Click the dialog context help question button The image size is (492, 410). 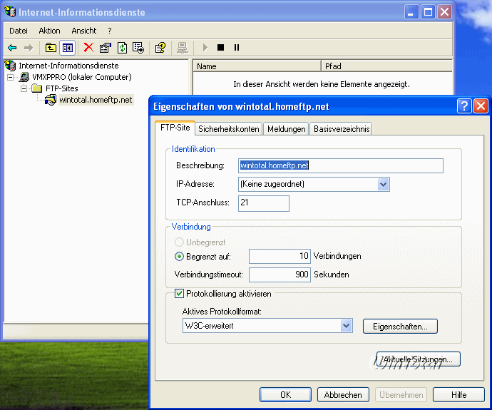(x=464, y=106)
